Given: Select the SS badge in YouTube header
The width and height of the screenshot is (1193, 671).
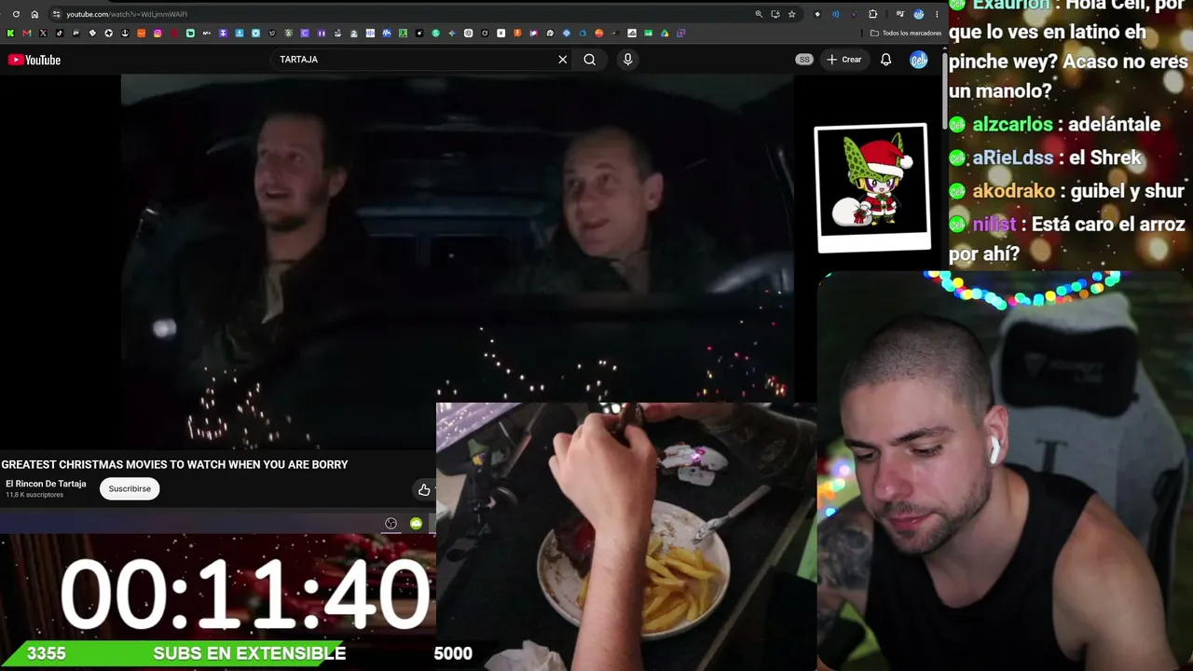Looking at the screenshot, I should point(804,60).
